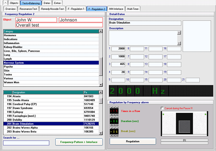Switch to the Extras tab
Image resolution: width=216 pixels, height=151 pixels.
(58, 3)
